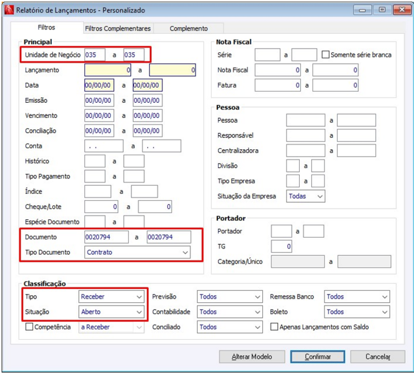The width and height of the screenshot is (414, 373).
Task: Open the Complemento tab
Action: [189, 28]
